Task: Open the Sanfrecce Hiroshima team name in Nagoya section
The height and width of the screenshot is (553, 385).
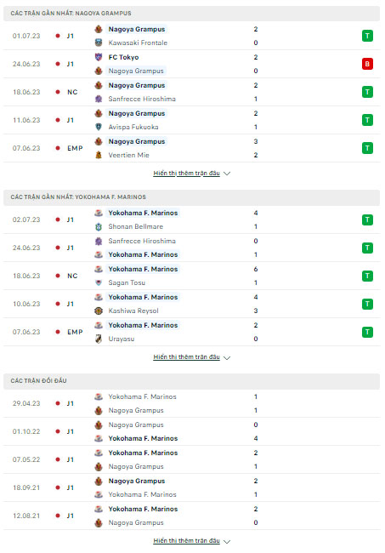Action: [x=142, y=99]
